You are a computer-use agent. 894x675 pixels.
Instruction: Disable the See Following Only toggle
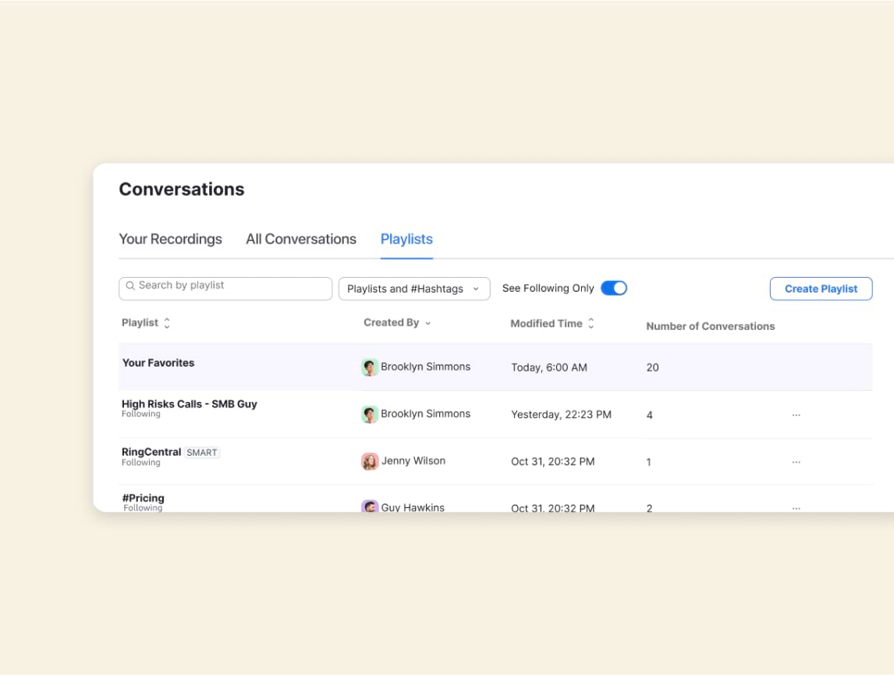[614, 289]
